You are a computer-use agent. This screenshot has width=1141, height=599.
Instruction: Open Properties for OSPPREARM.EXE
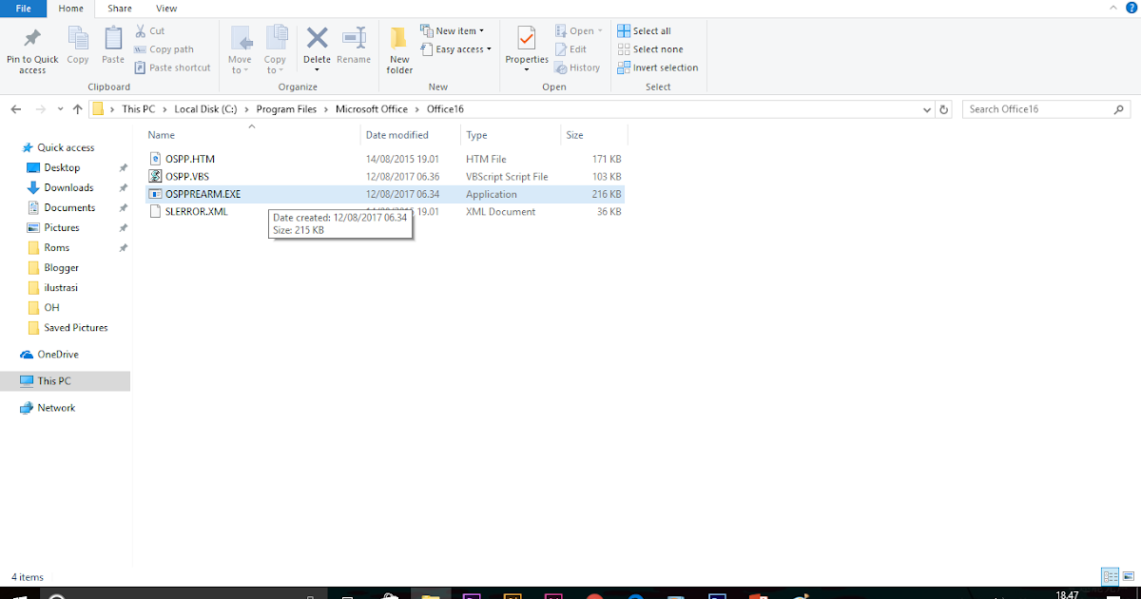tap(526, 48)
